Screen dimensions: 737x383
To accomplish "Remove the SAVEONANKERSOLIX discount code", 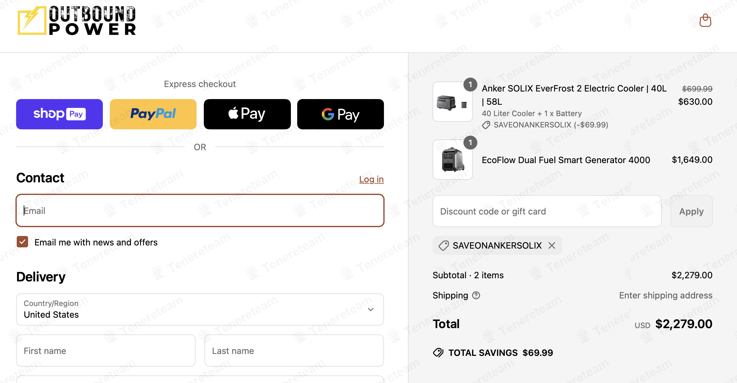I will click(x=552, y=245).
